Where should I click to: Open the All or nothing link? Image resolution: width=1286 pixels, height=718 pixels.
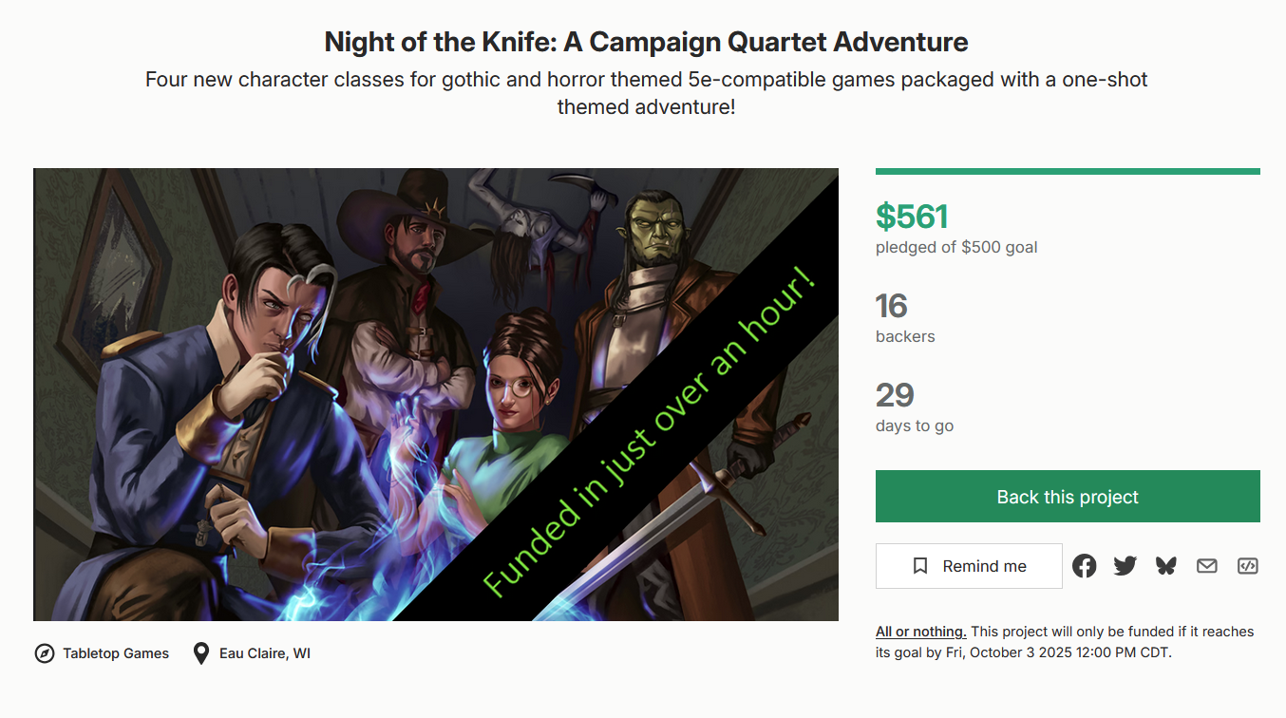920,632
